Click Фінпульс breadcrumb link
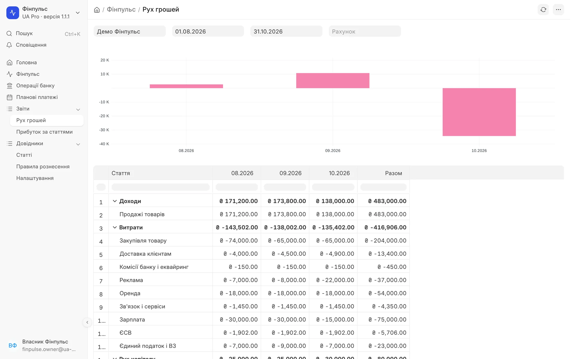Screen dimensions: 574x359 coord(121,10)
